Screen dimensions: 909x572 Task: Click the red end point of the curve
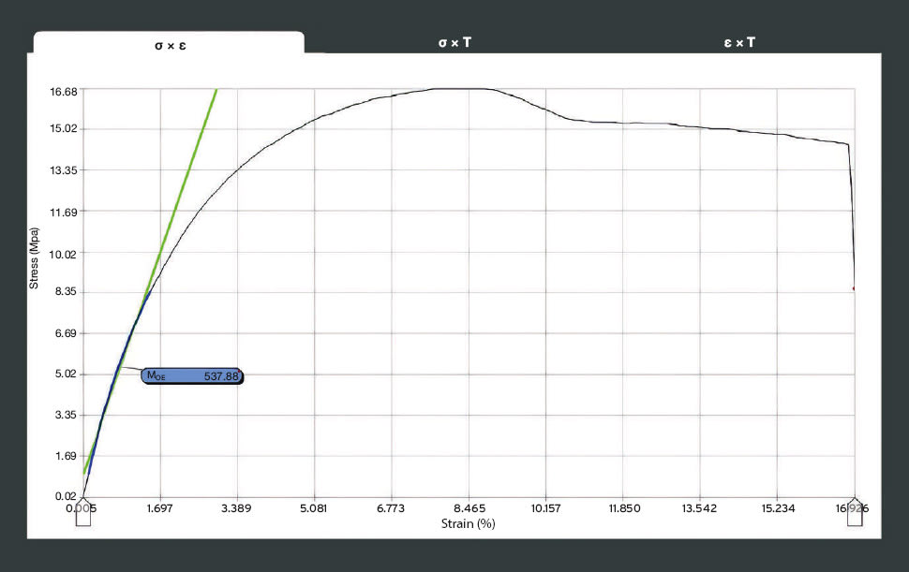click(x=854, y=288)
